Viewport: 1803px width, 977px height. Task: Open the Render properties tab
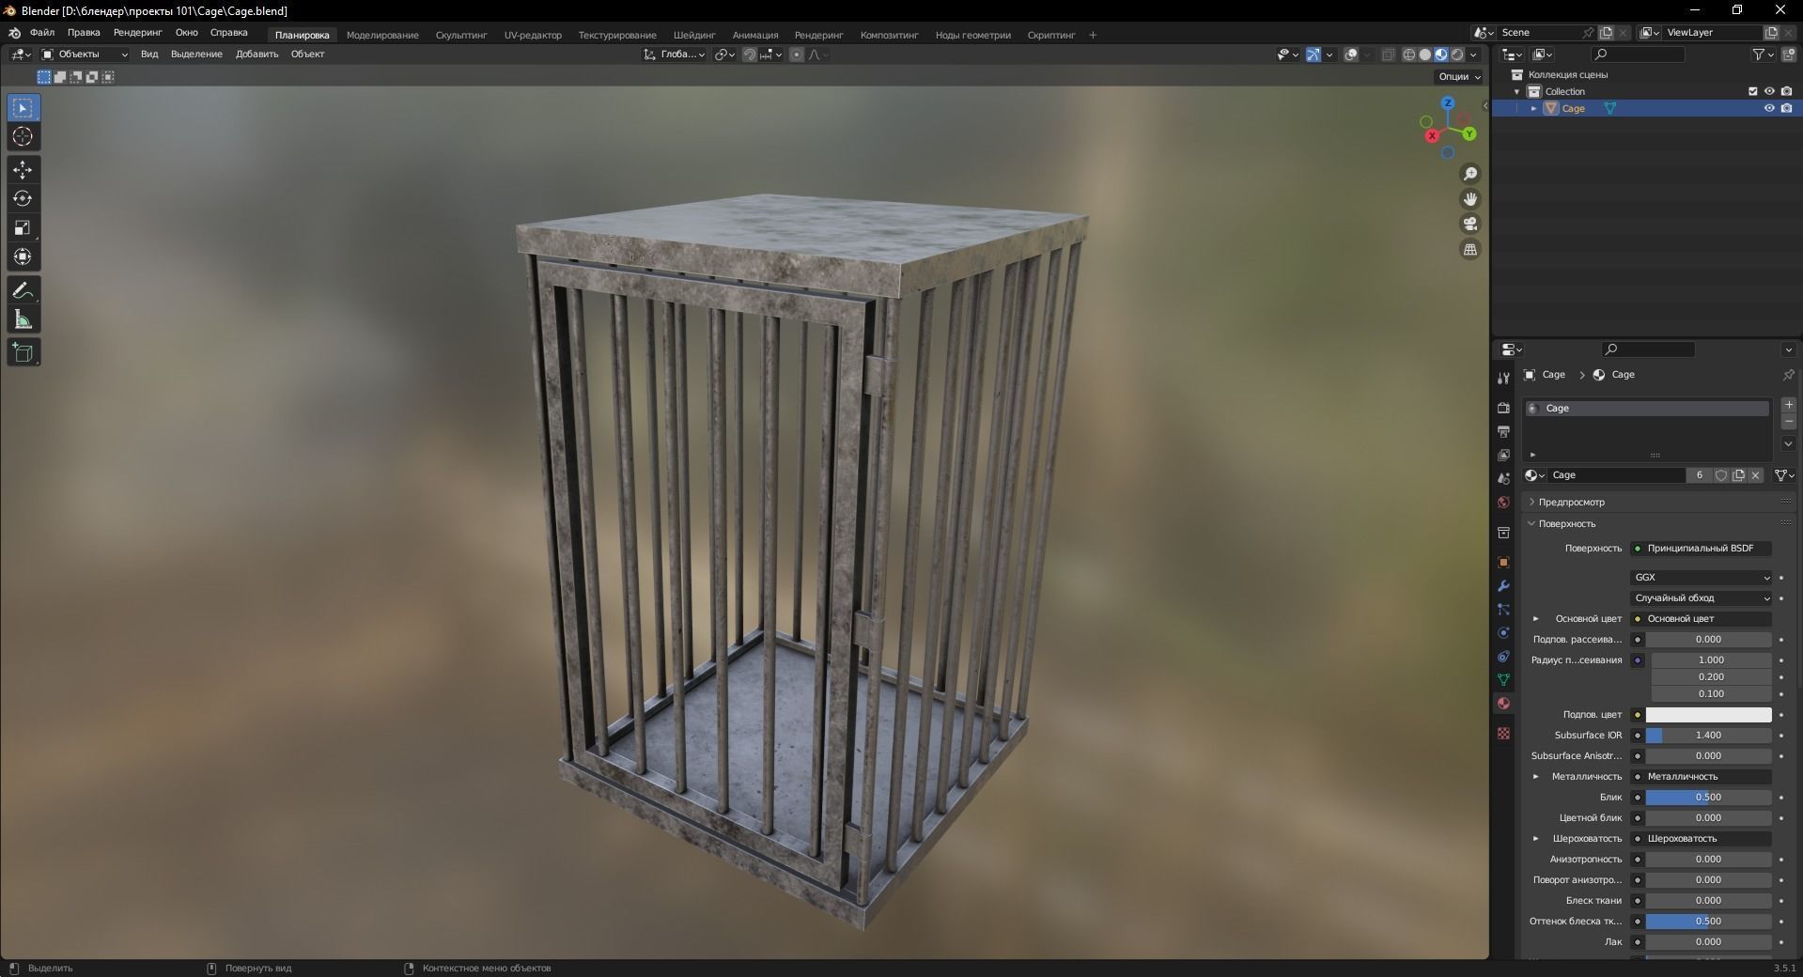[1503, 408]
